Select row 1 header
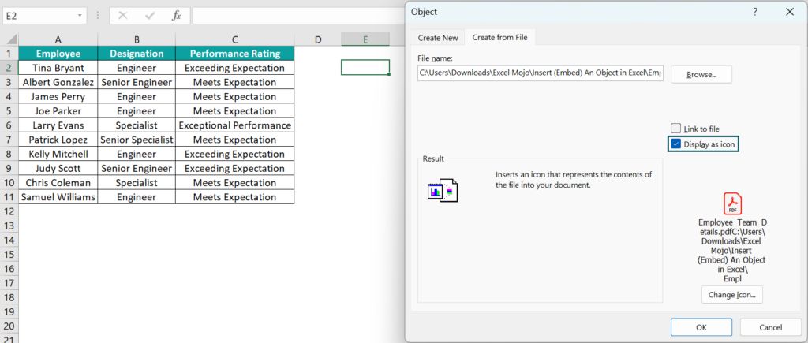This screenshot has width=808, height=343. [x=9, y=54]
